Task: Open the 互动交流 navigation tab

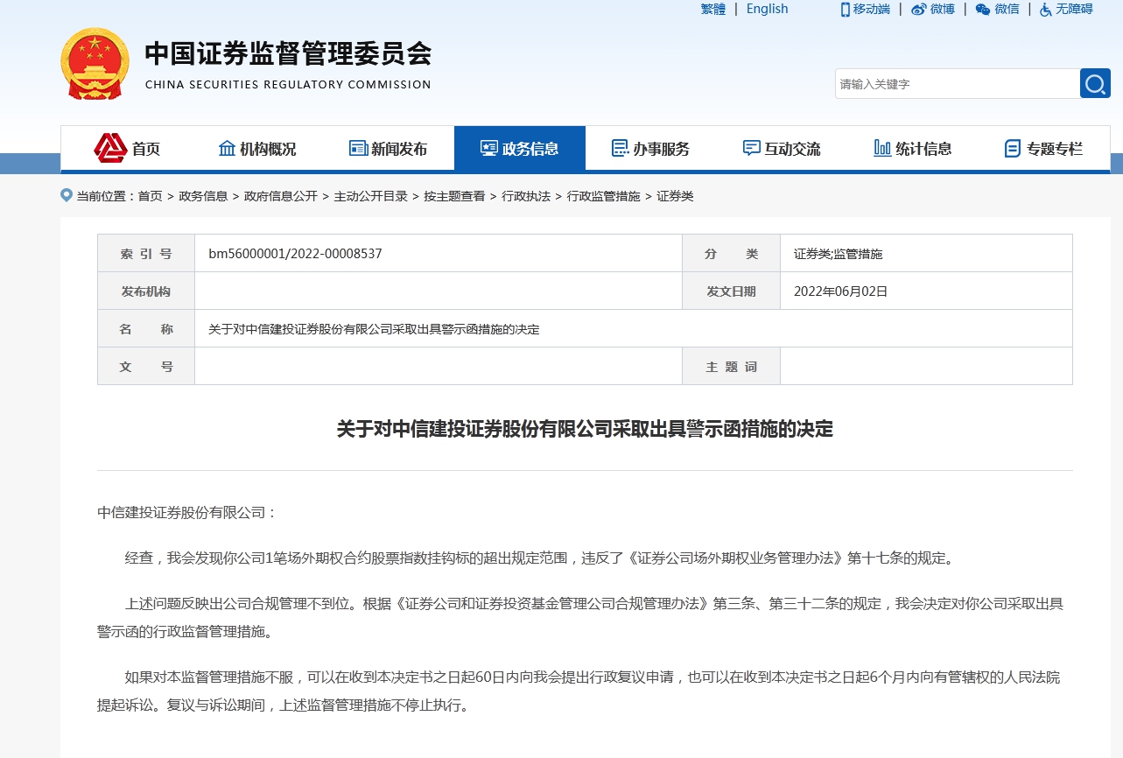Action: click(x=782, y=149)
